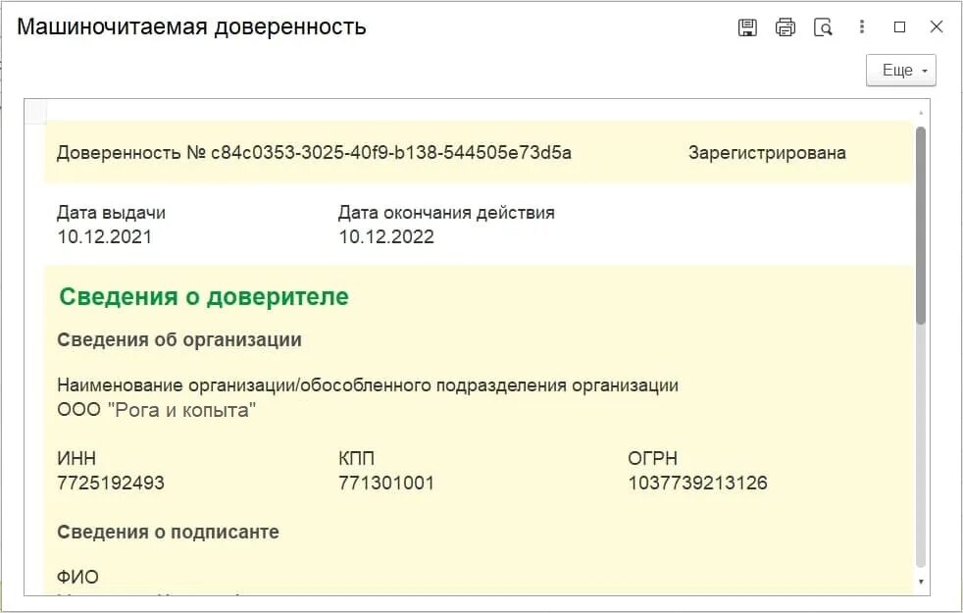Viewport: 963px width, 613px height.
Task: Select the expiry date 10.12.2022
Action: pos(386,236)
